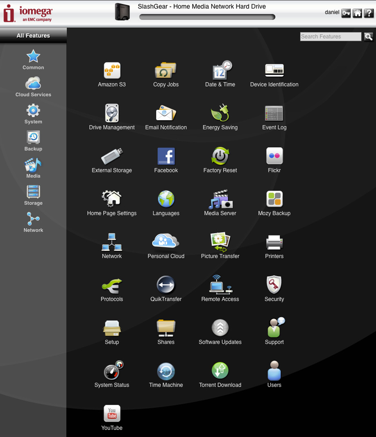Open help with the question mark button
376x437 pixels.
368,13
